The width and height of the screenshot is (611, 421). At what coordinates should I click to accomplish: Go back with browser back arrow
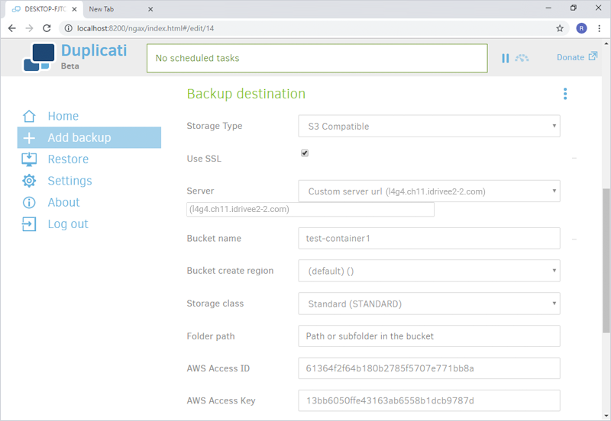pyautogui.click(x=12, y=28)
